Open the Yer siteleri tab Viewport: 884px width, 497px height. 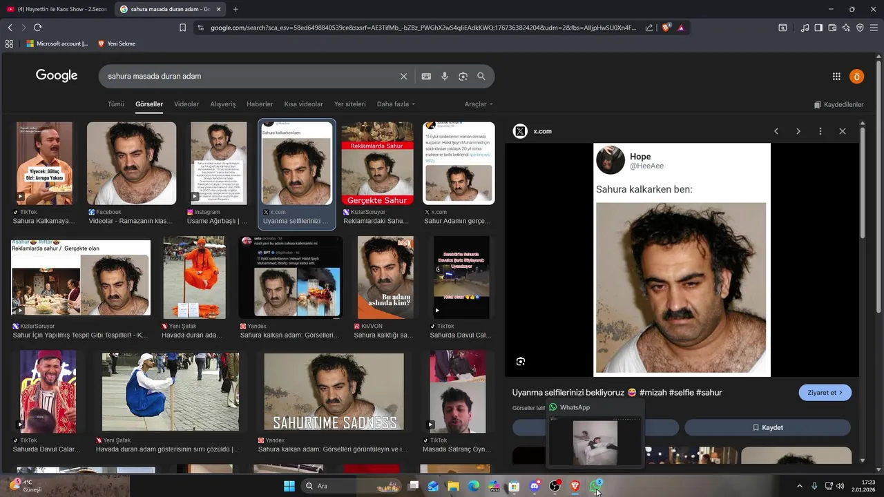pyautogui.click(x=350, y=104)
